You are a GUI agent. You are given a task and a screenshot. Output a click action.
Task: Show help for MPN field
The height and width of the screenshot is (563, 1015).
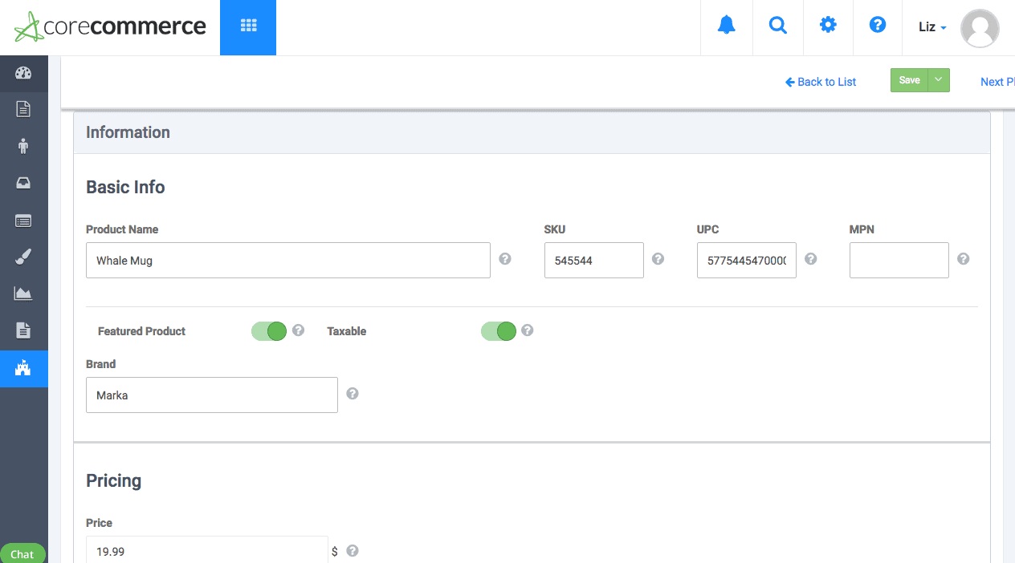[x=964, y=259]
